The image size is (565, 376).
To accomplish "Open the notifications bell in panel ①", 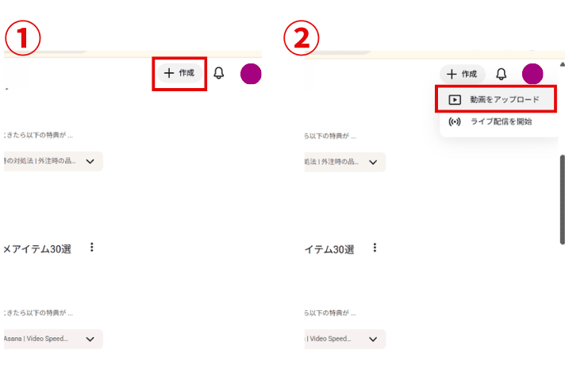I will pyautogui.click(x=219, y=74).
